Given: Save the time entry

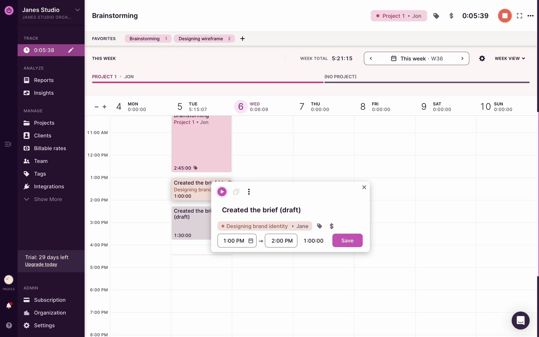Looking at the screenshot, I should pos(347,240).
